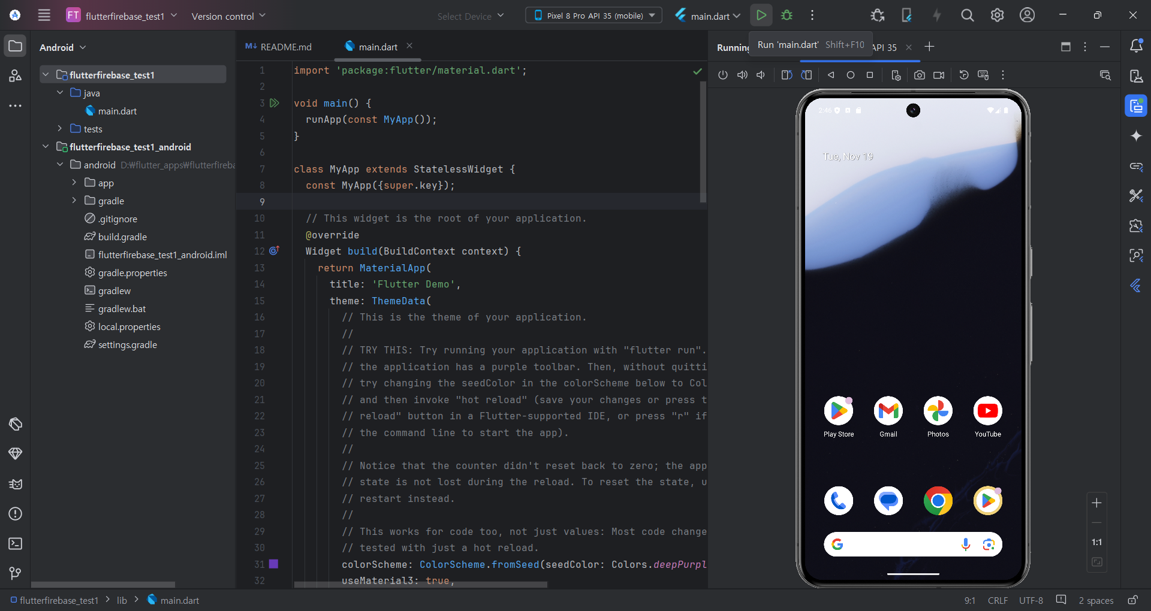Click the editor vertical scrollbar

coord(703,142)
